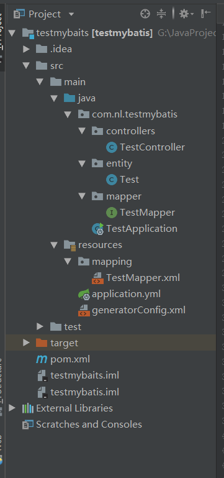Image resolution: width=224 pixels, height=478 pixels.
Task: Click the TestMapper interface icon
Action: (x=112, y=213)
